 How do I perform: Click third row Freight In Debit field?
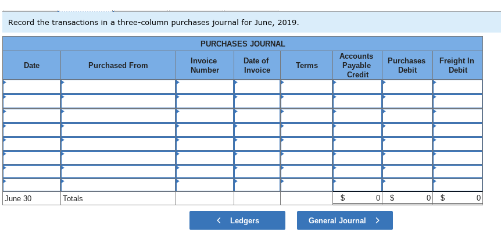point(457,116)
